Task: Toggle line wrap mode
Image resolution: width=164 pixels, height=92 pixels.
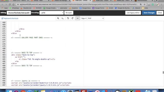Action: [x=78, y=18]
